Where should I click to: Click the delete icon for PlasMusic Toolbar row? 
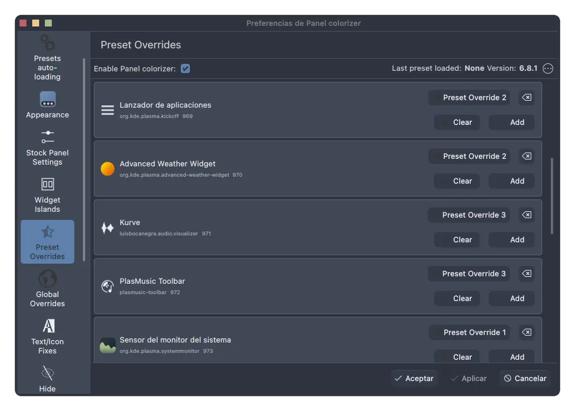pos(526,273)
